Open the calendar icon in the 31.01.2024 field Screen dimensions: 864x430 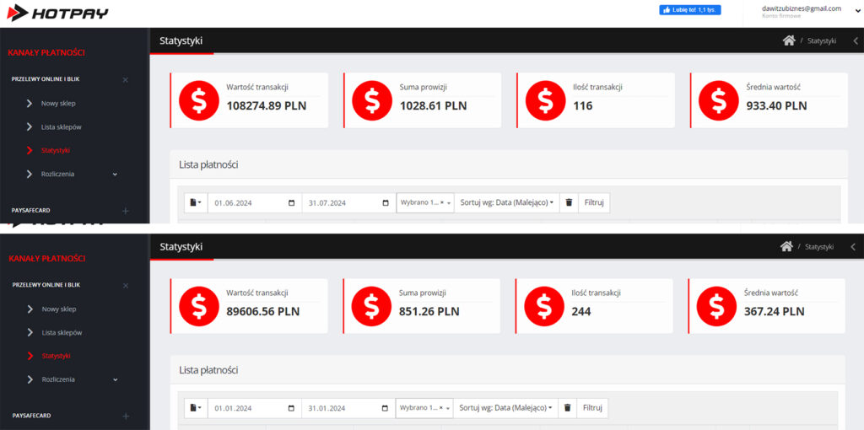point(386,408)
